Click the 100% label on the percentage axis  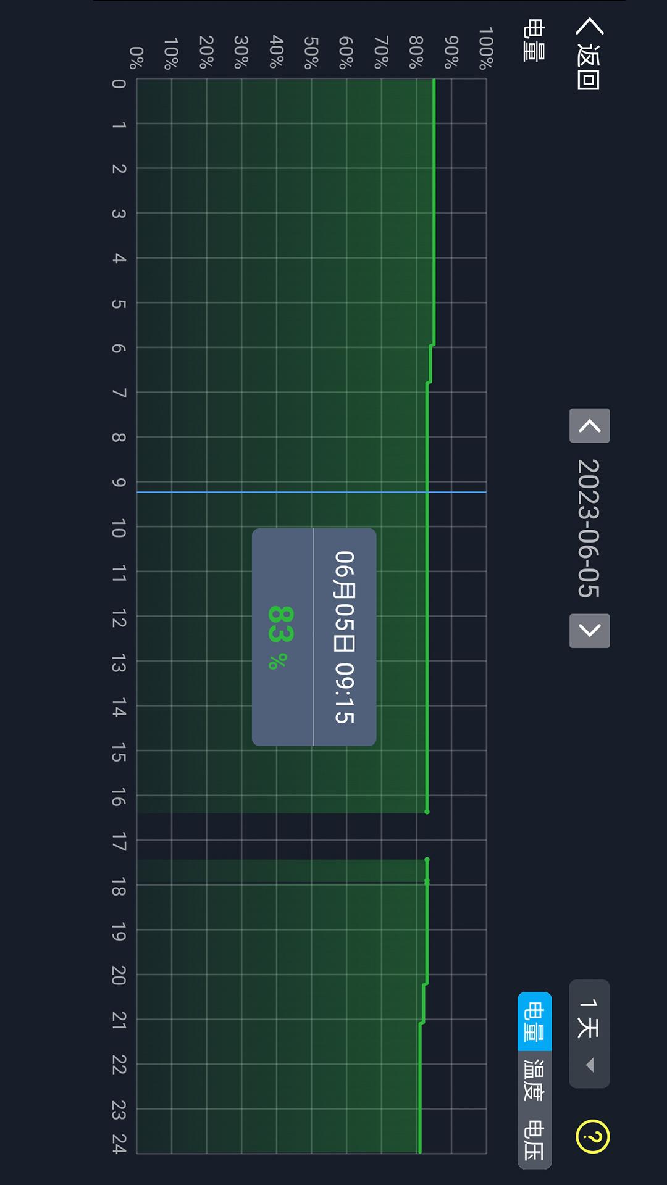[486, 48]
